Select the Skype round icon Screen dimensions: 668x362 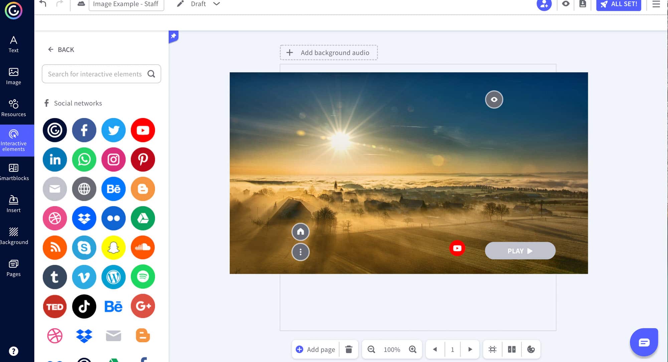pos(84,248)
